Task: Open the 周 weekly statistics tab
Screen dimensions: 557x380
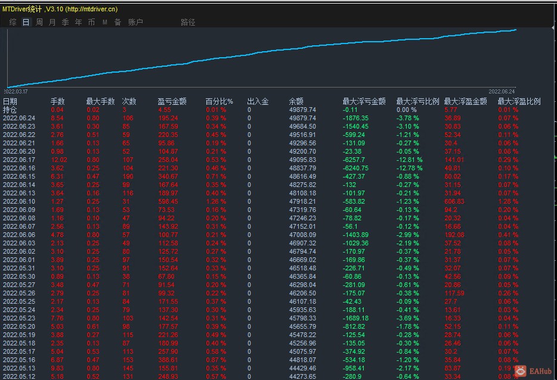Action: (x=39, y=22)
